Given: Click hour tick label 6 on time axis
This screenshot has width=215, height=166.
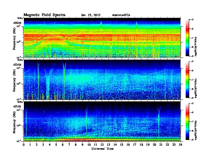Looking at the screenshot, I should [63, 145].
